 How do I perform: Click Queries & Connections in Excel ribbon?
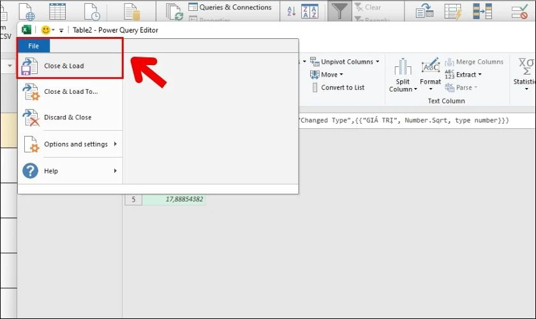pos(230,7)
